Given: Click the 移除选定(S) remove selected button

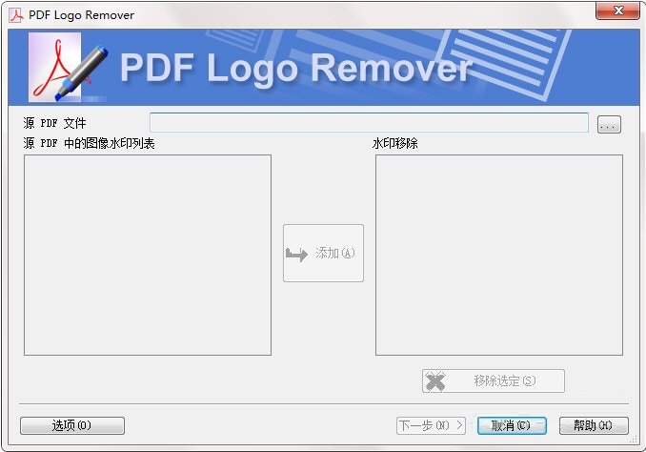Looking at the screenshot, I should (x=494, y=380).
